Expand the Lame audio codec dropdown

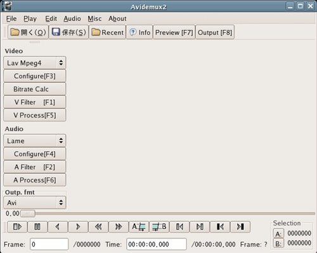point(35,140)
